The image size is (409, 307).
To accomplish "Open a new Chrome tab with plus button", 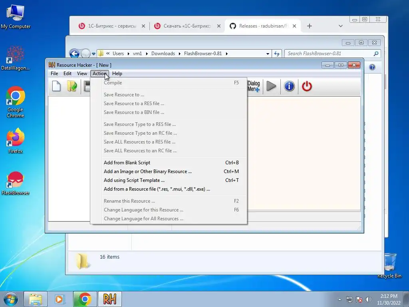I will (x=310, y=26).
